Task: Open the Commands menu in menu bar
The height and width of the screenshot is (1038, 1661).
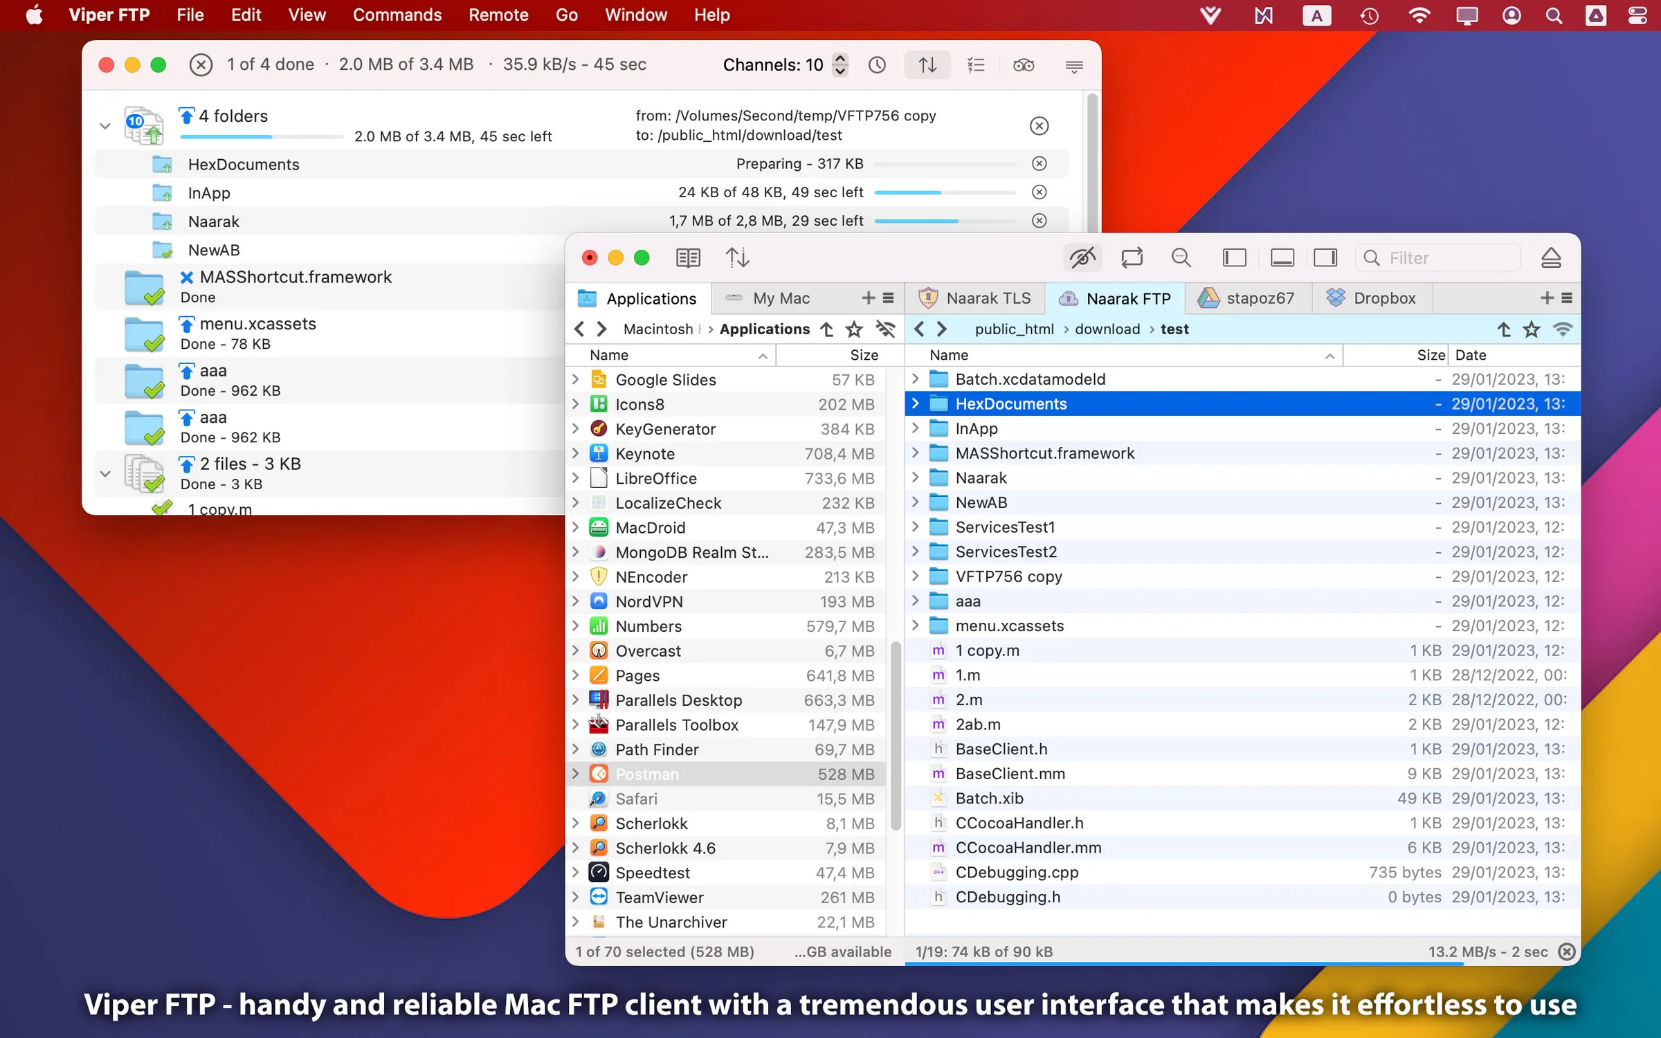Action: [397, 15]
